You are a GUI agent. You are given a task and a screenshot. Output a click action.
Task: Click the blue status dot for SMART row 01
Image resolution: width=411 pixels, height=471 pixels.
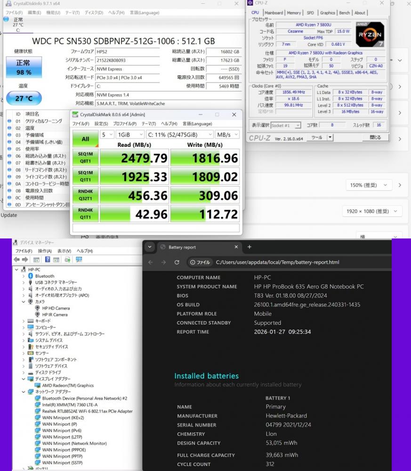9,121
